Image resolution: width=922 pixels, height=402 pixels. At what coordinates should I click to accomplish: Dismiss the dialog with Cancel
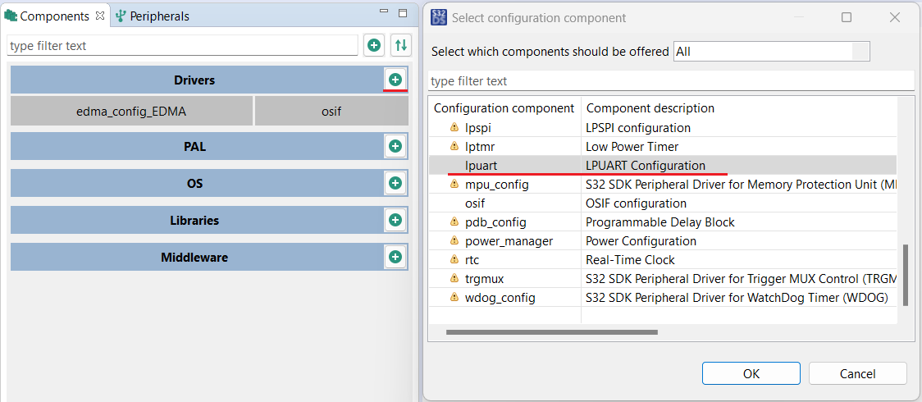click(857, 373)
